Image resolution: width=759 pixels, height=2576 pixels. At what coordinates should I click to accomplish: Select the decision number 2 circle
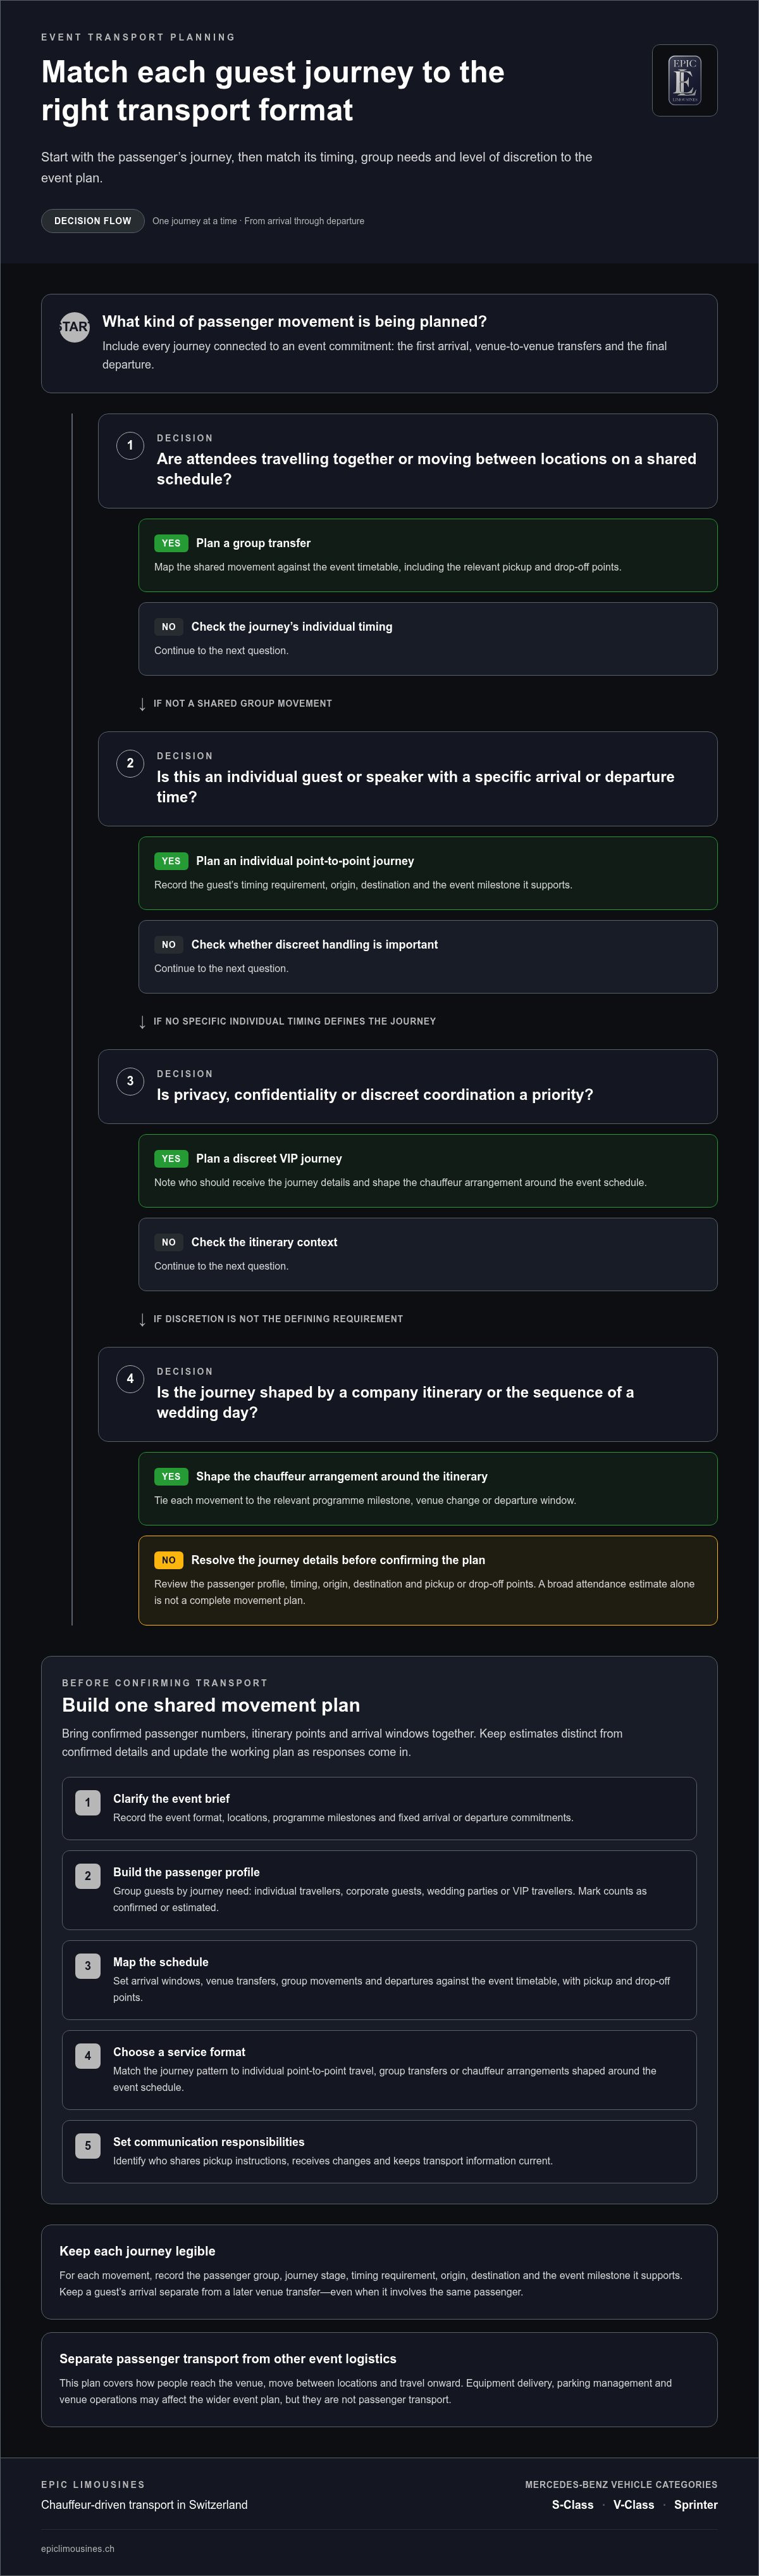[x=130, y=763]
